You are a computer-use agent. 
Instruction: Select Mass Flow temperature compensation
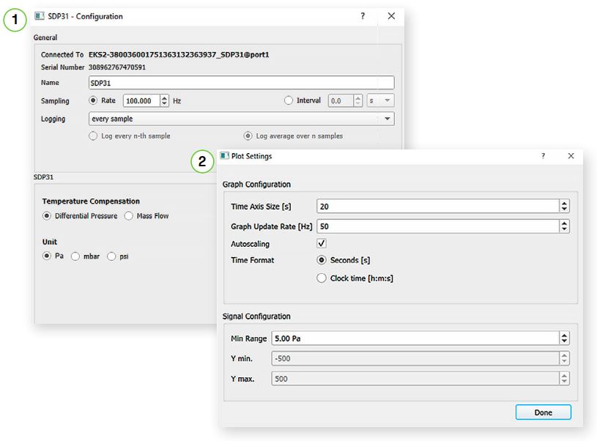click(x=129, y=216)
